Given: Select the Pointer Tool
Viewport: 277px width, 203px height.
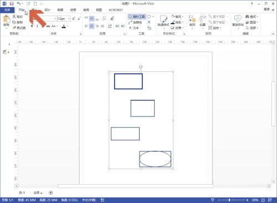Looking at the screenshot, I should click(137, 17).
